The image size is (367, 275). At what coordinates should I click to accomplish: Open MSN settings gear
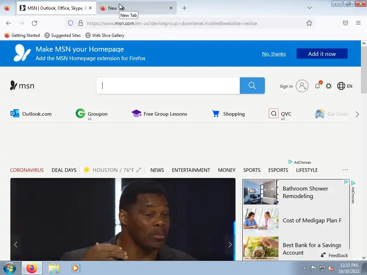(x=329, y=86)
